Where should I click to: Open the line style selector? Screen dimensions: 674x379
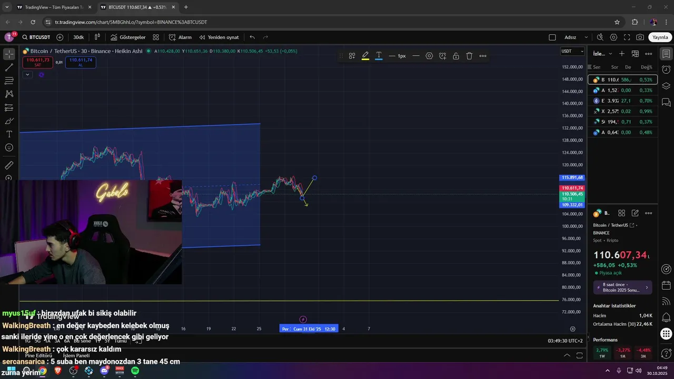415,56
